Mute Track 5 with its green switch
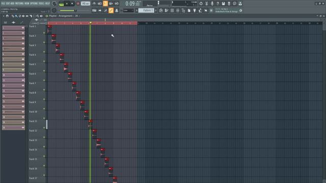 click(44, 71)
